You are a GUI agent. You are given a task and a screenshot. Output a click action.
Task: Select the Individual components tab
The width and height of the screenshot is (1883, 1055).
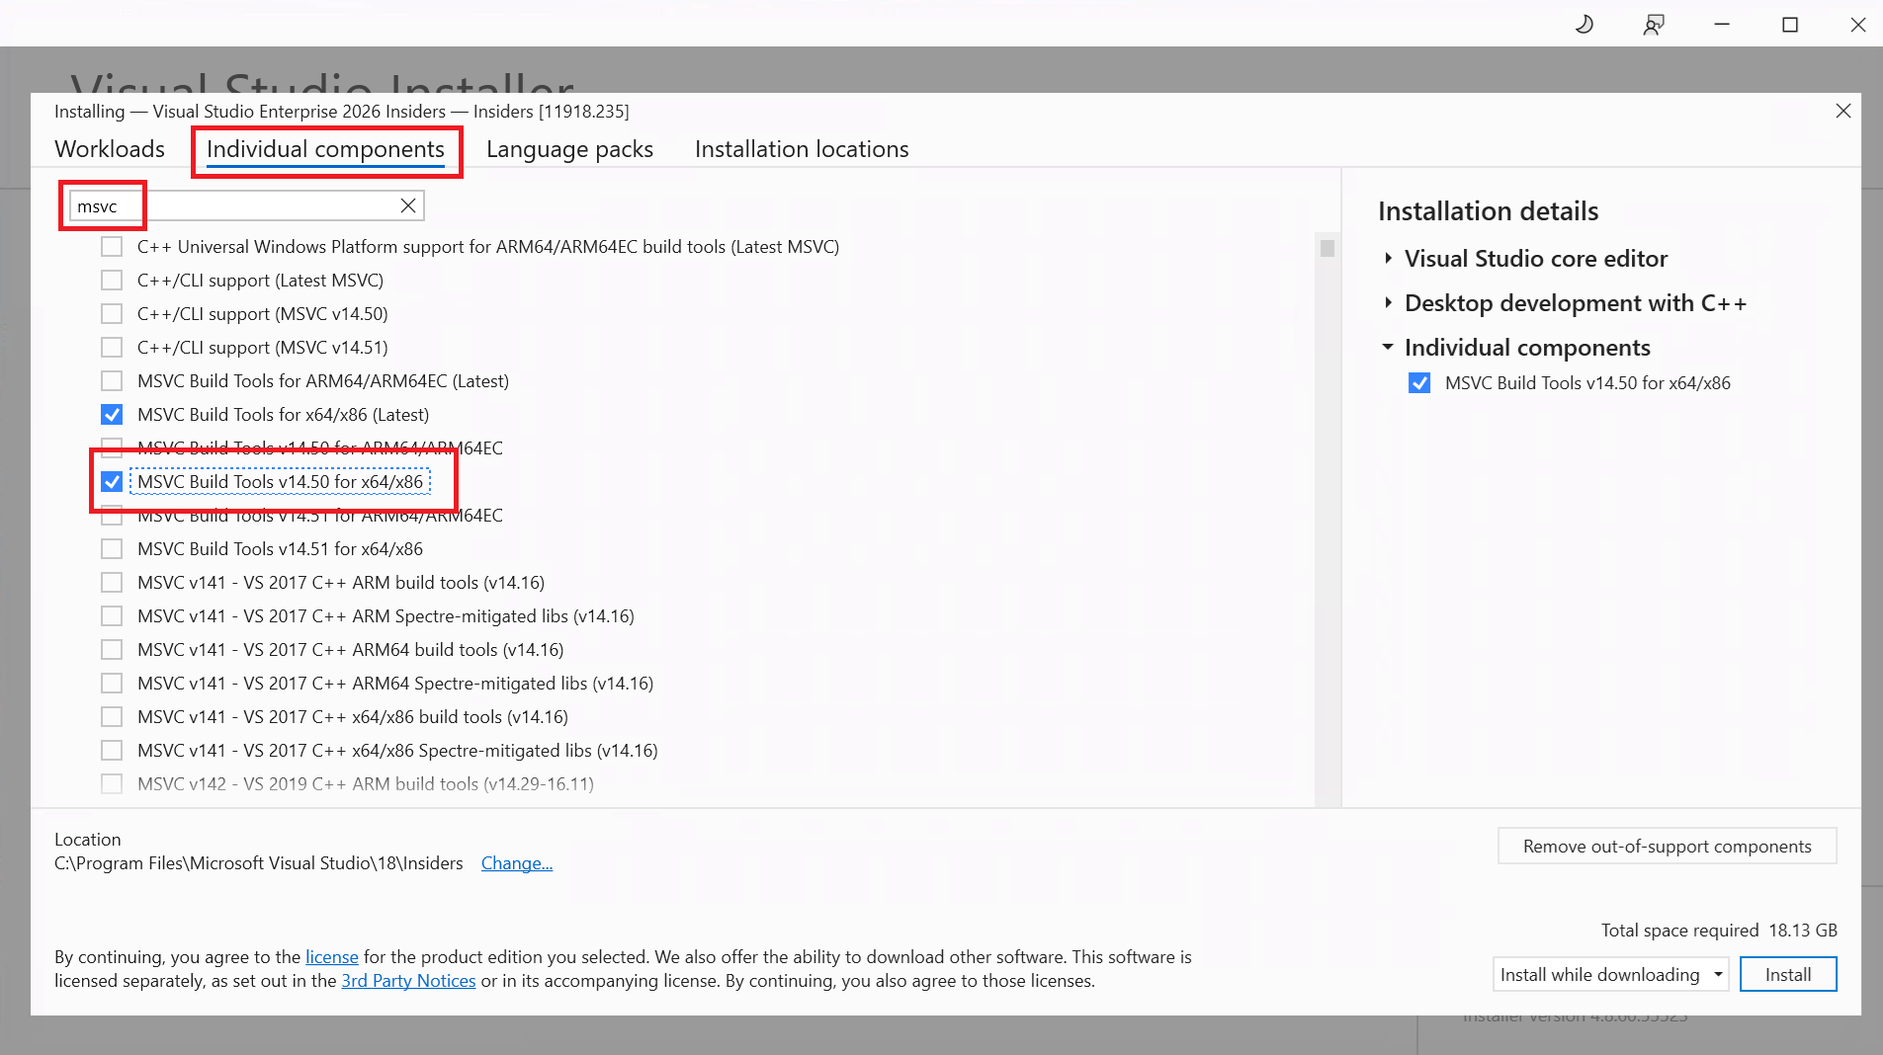325,148
